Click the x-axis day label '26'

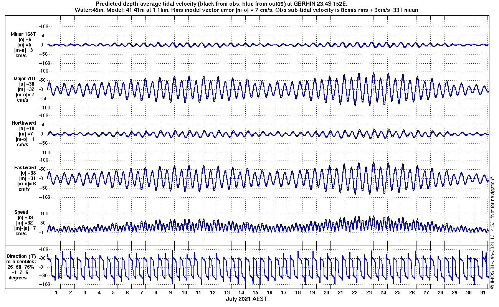(411, 292)
